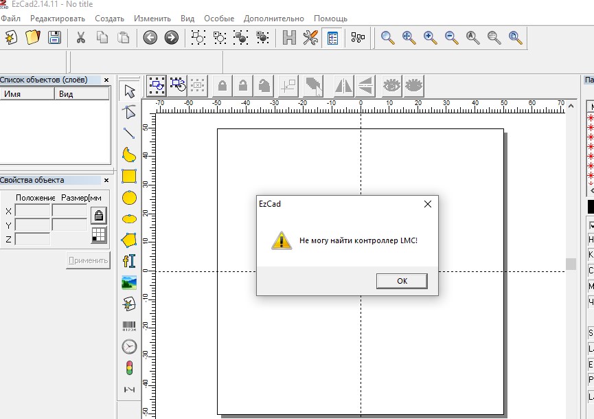594x419 pixels.
Task: Select the text tool icon
Action: click(129, 261)
